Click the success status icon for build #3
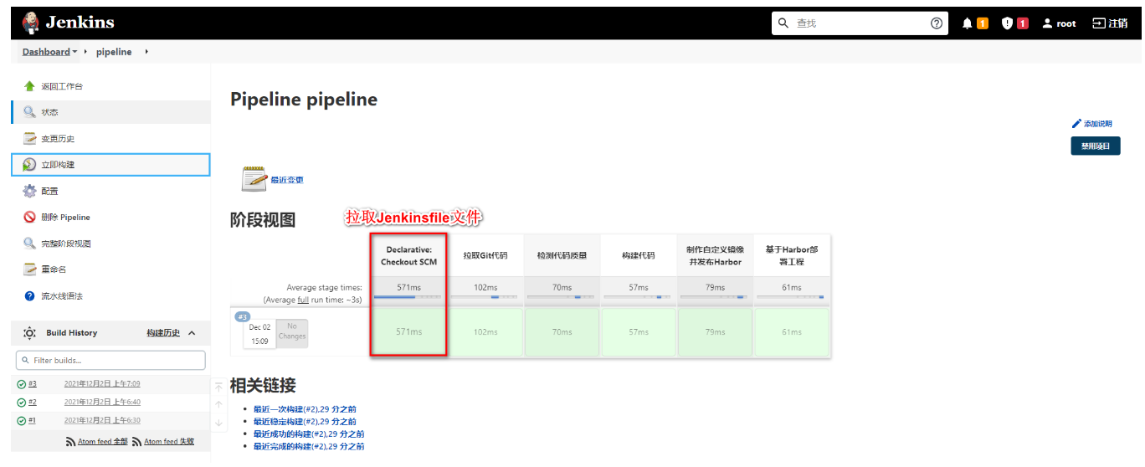The height and width of the screenshot is (467, 1145). [x=22, y=384]
